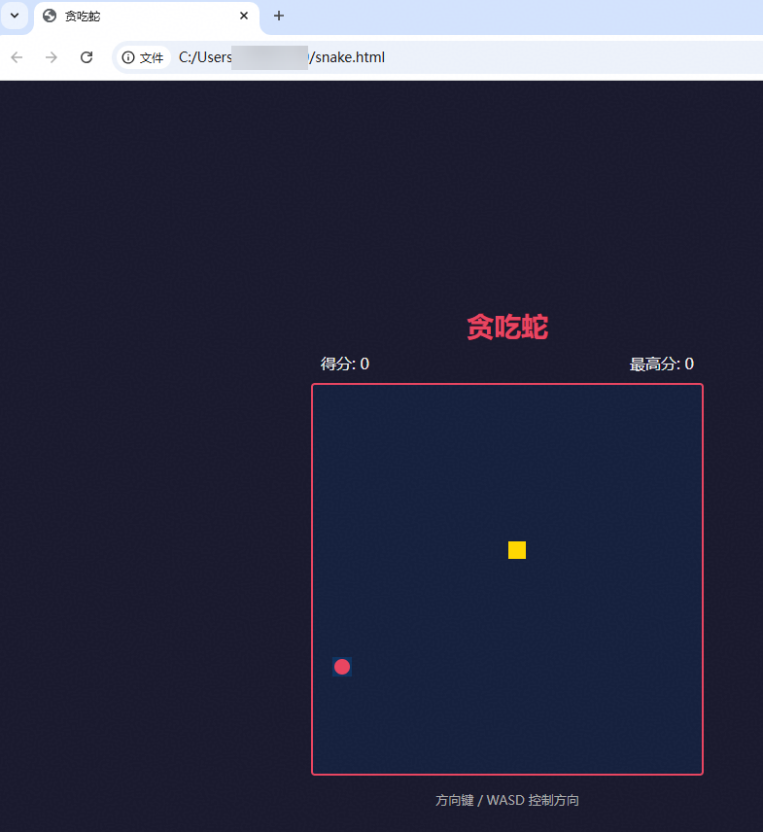Open a new tab with plus button
Screen dimensions: 763x832
point(279,16)
